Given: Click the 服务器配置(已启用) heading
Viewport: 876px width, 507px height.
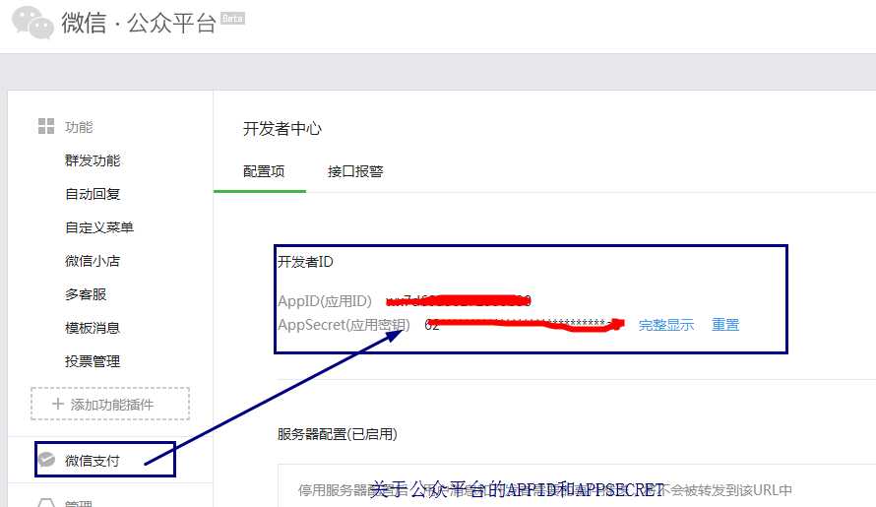Looking at the screenshot, I should (x=337, y=434).
